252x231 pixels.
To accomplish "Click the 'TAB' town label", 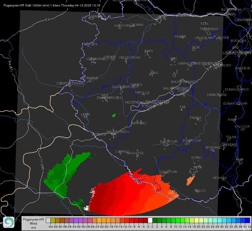I will (183, 107).
